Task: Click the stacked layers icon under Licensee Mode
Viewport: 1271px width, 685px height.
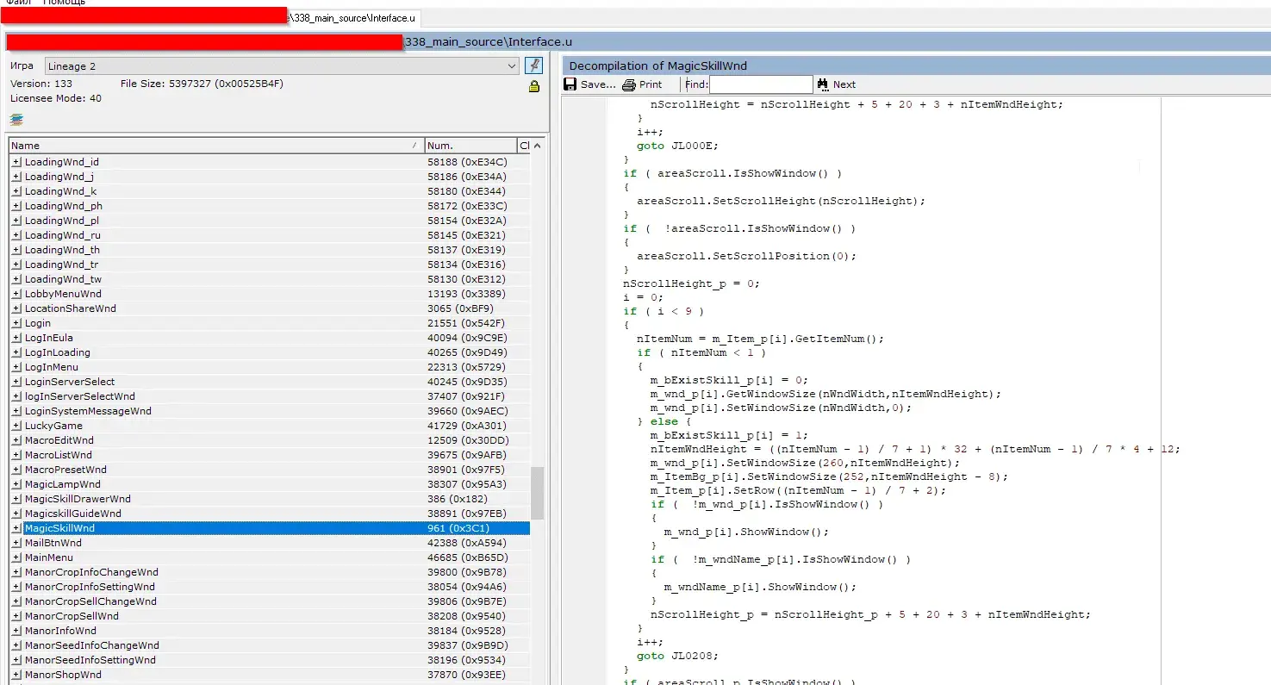Action: [16, 120]
